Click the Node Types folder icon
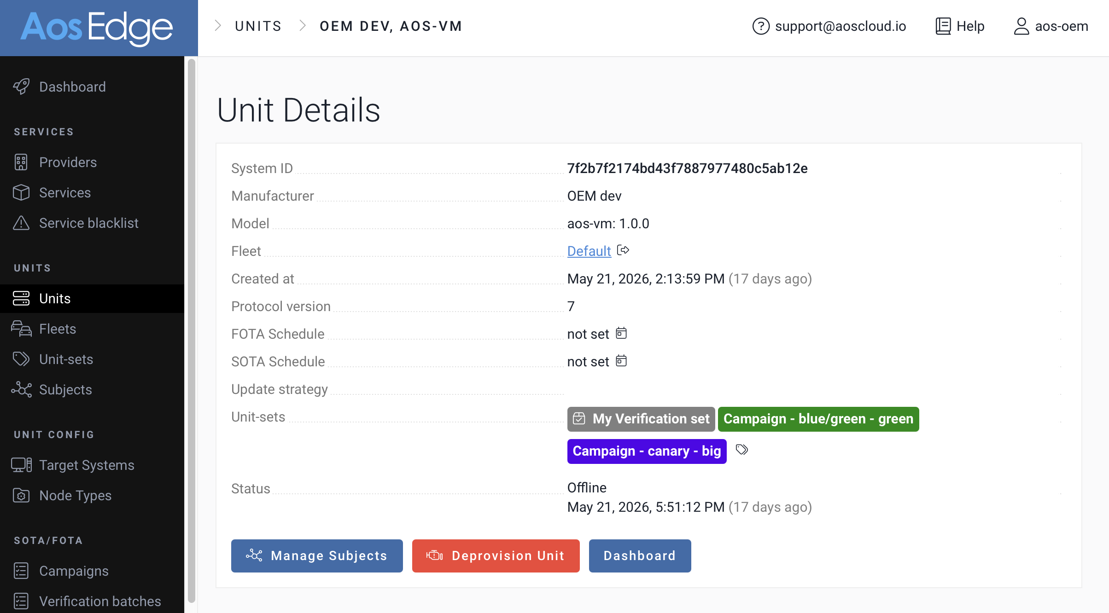 coord(21,495)
